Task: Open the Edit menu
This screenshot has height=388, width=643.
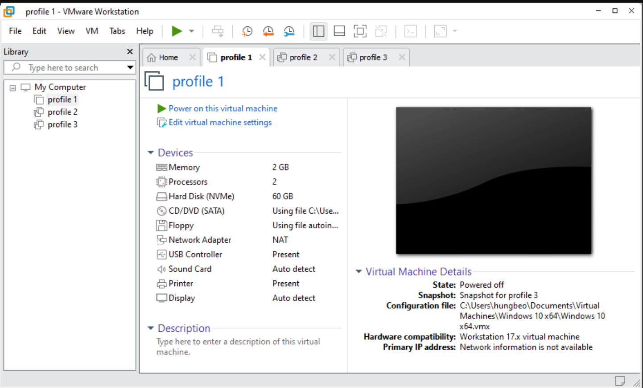Action: (39, 31)
